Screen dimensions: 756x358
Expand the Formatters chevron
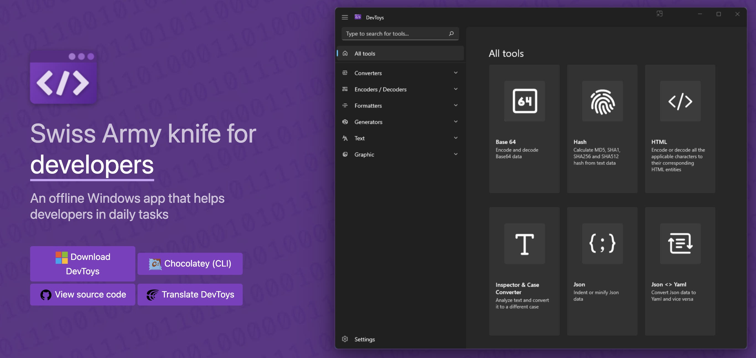coord(456,105)
